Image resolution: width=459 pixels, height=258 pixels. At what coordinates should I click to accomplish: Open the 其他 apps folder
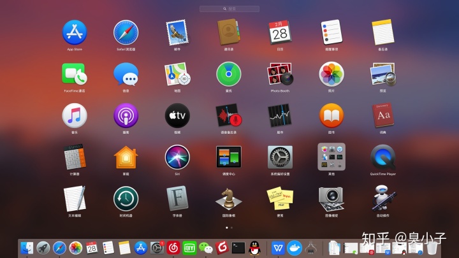click(331, 157)
